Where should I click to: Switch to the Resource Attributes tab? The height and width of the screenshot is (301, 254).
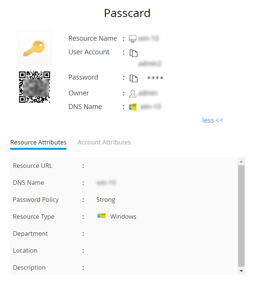[38, 143]
